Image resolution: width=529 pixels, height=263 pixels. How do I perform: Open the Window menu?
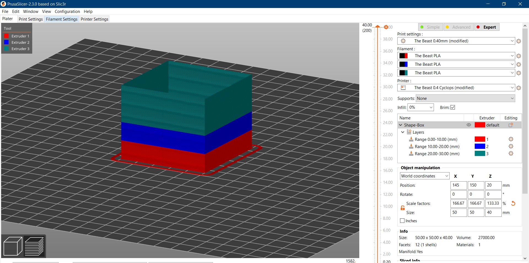[31, 12]
